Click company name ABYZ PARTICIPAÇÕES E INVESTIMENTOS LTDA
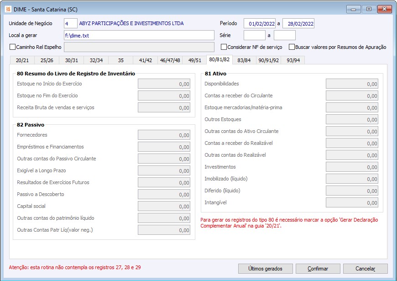 [131, 23]
